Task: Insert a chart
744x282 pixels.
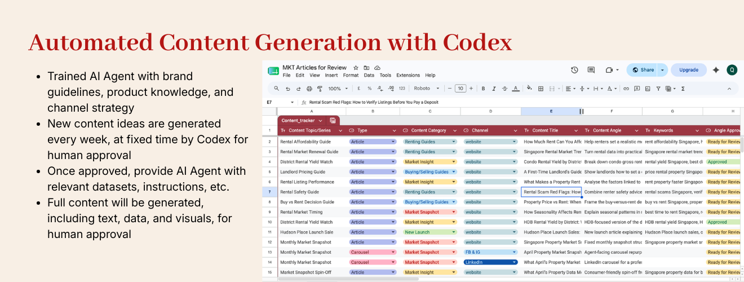Action: pos(648,89)
